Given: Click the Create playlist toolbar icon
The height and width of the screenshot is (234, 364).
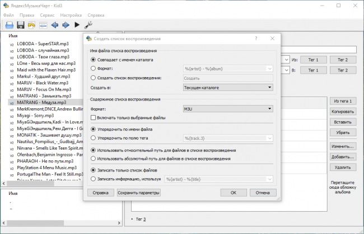Looking at the screenshot, I should [x=43, y=25].
